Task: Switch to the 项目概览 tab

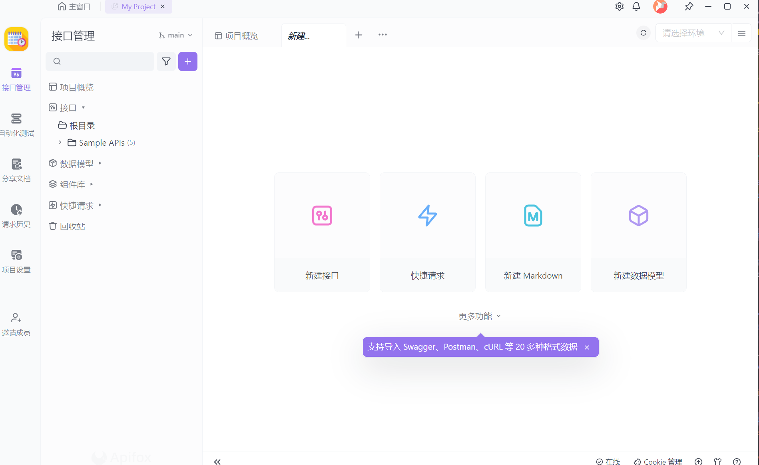Action: [237, 36]
